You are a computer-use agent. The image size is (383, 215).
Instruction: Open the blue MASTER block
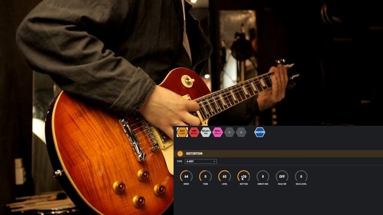coord(260,132)
